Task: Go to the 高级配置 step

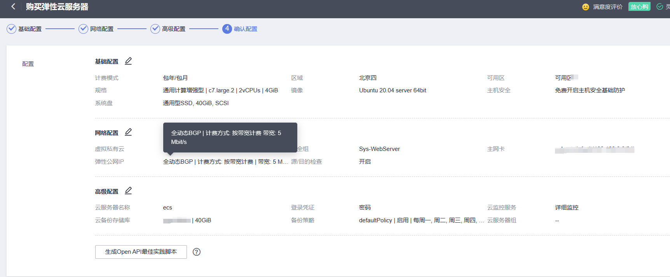Action: 174,29
